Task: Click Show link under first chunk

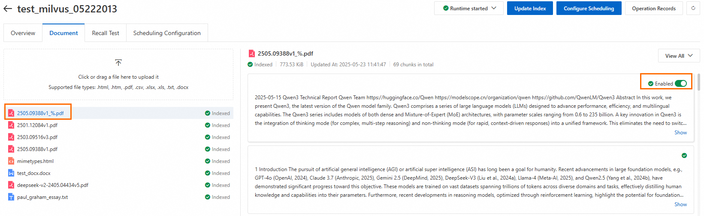Action: tap(680, 133)
